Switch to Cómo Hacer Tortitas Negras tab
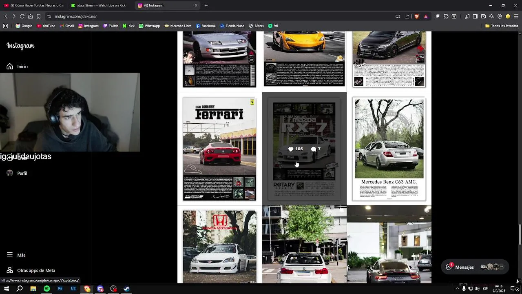Viewport: 522px width, 294px height. [33, 5]
